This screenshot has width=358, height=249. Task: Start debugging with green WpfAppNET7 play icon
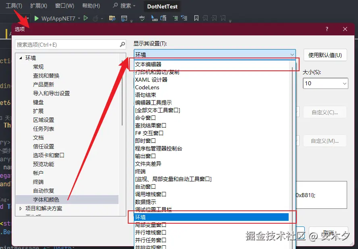pos(36,18)
